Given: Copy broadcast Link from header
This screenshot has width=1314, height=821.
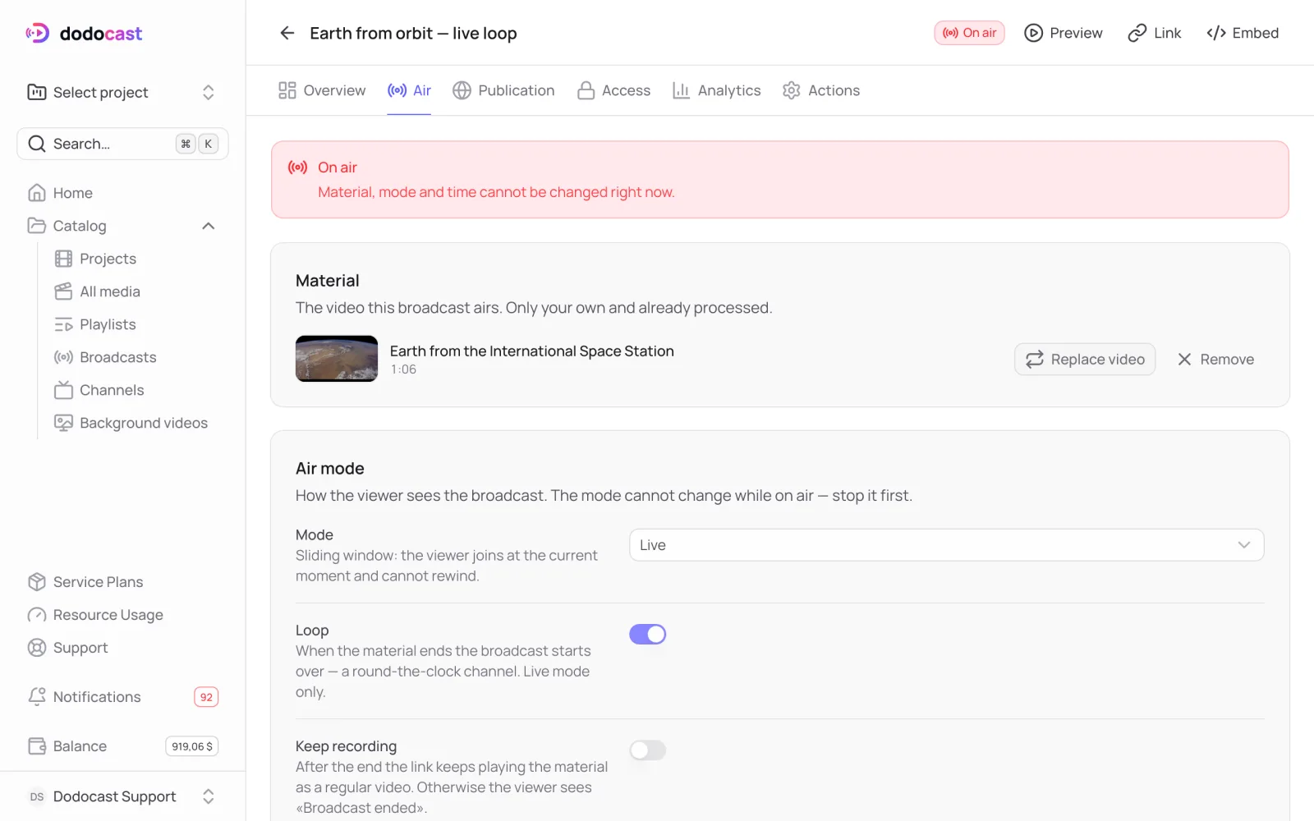Looking at the screenshot, I should (x=1155, y=33).
